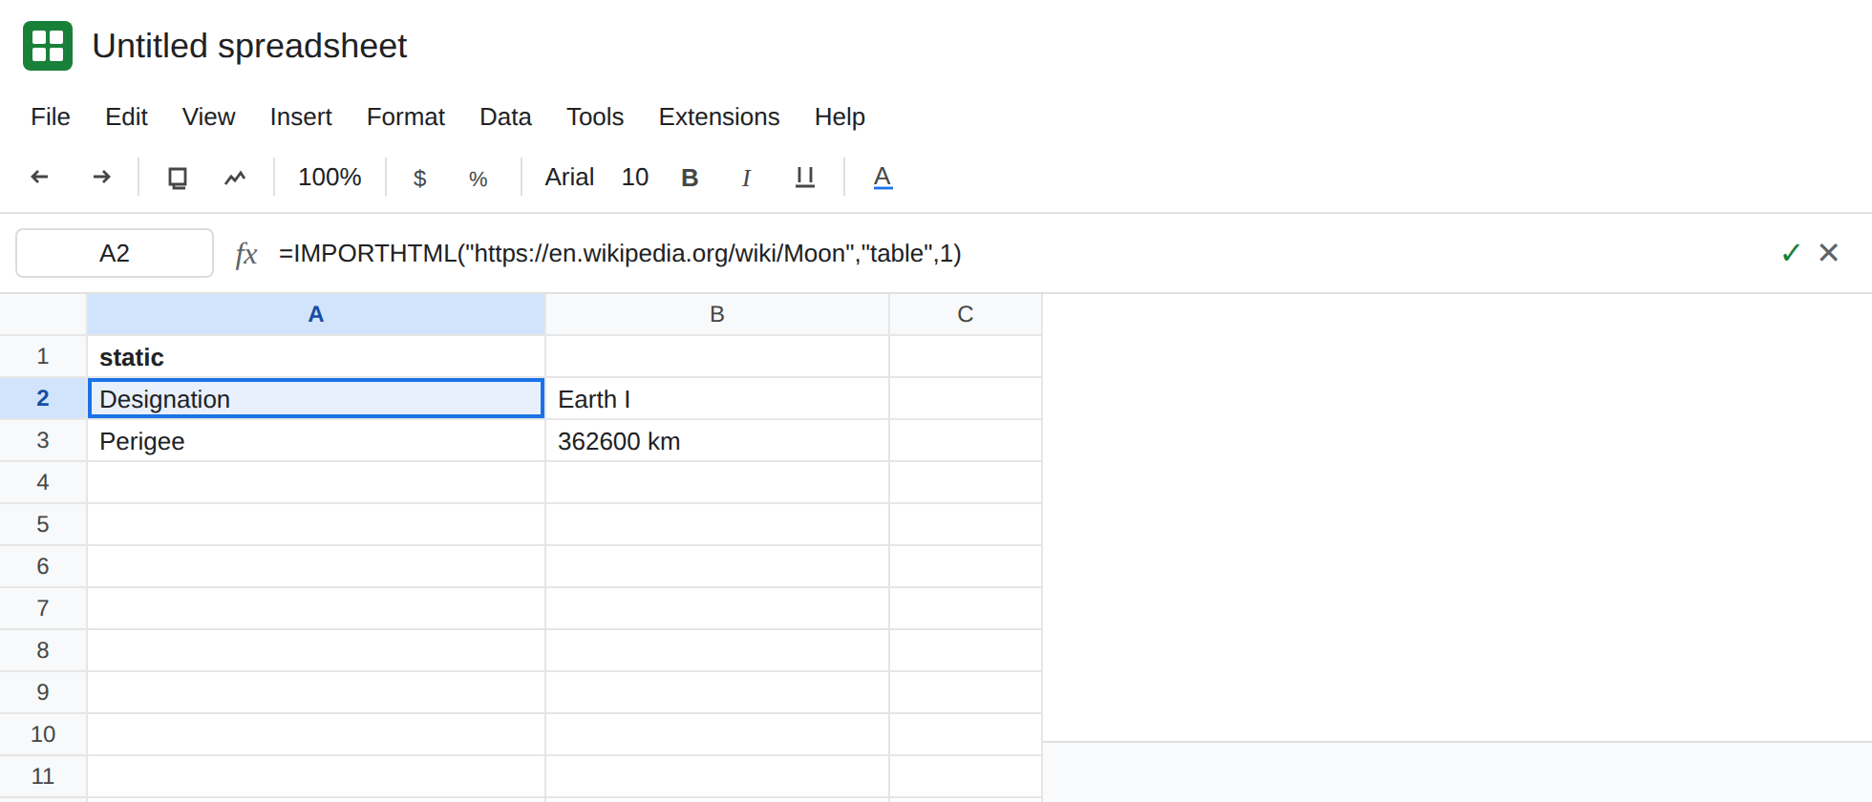The height and width of the screenshot is (802, 1872).
Task: Toggle underline formatting (U)
Action: 805,178
